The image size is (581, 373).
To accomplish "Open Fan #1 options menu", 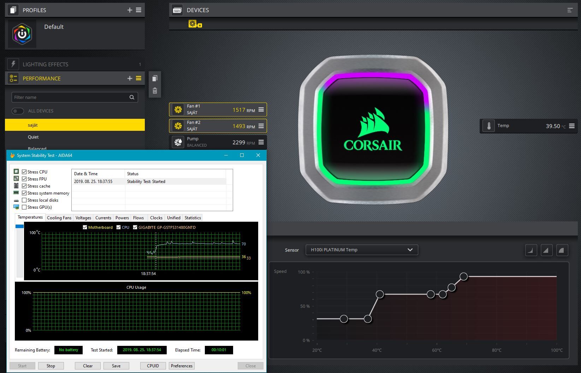I will coord(261,110).
